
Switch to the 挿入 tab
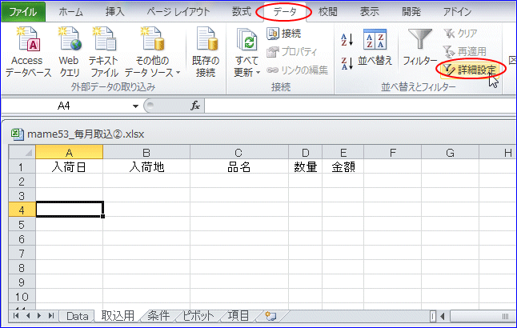coord(114,12)
